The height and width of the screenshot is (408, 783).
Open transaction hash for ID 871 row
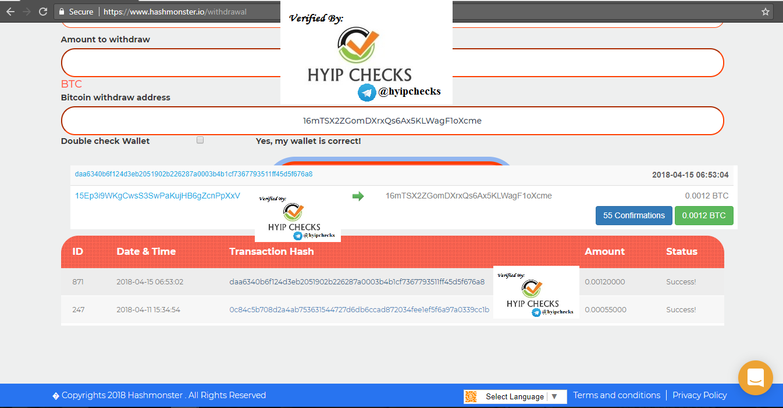[x=357, y=281]
